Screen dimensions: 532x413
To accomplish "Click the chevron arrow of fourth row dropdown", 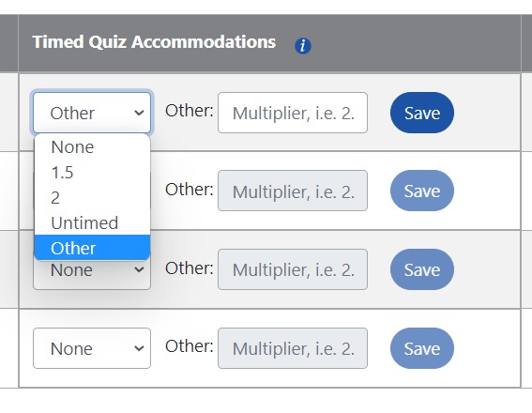I will coord(139,348).
